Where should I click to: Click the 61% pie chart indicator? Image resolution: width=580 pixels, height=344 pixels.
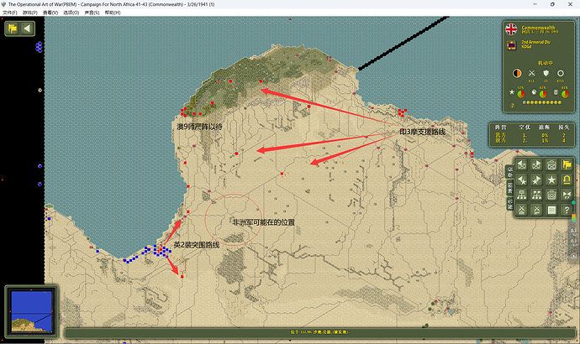(x=565, y=94)
